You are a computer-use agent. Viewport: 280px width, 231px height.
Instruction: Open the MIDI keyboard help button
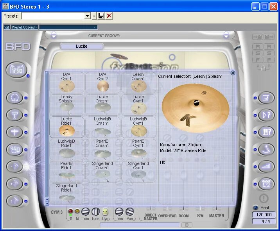coord(266,132)
